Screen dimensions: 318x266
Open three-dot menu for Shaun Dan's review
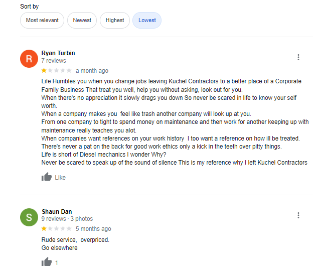point(298,215)
